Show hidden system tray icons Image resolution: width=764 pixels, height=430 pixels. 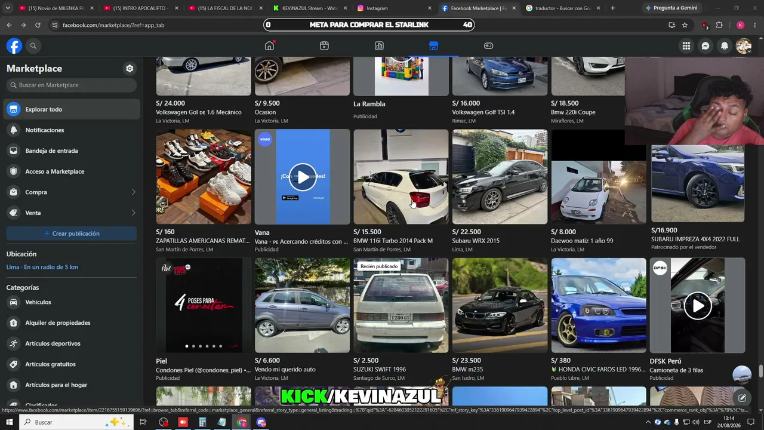point(649,422)
